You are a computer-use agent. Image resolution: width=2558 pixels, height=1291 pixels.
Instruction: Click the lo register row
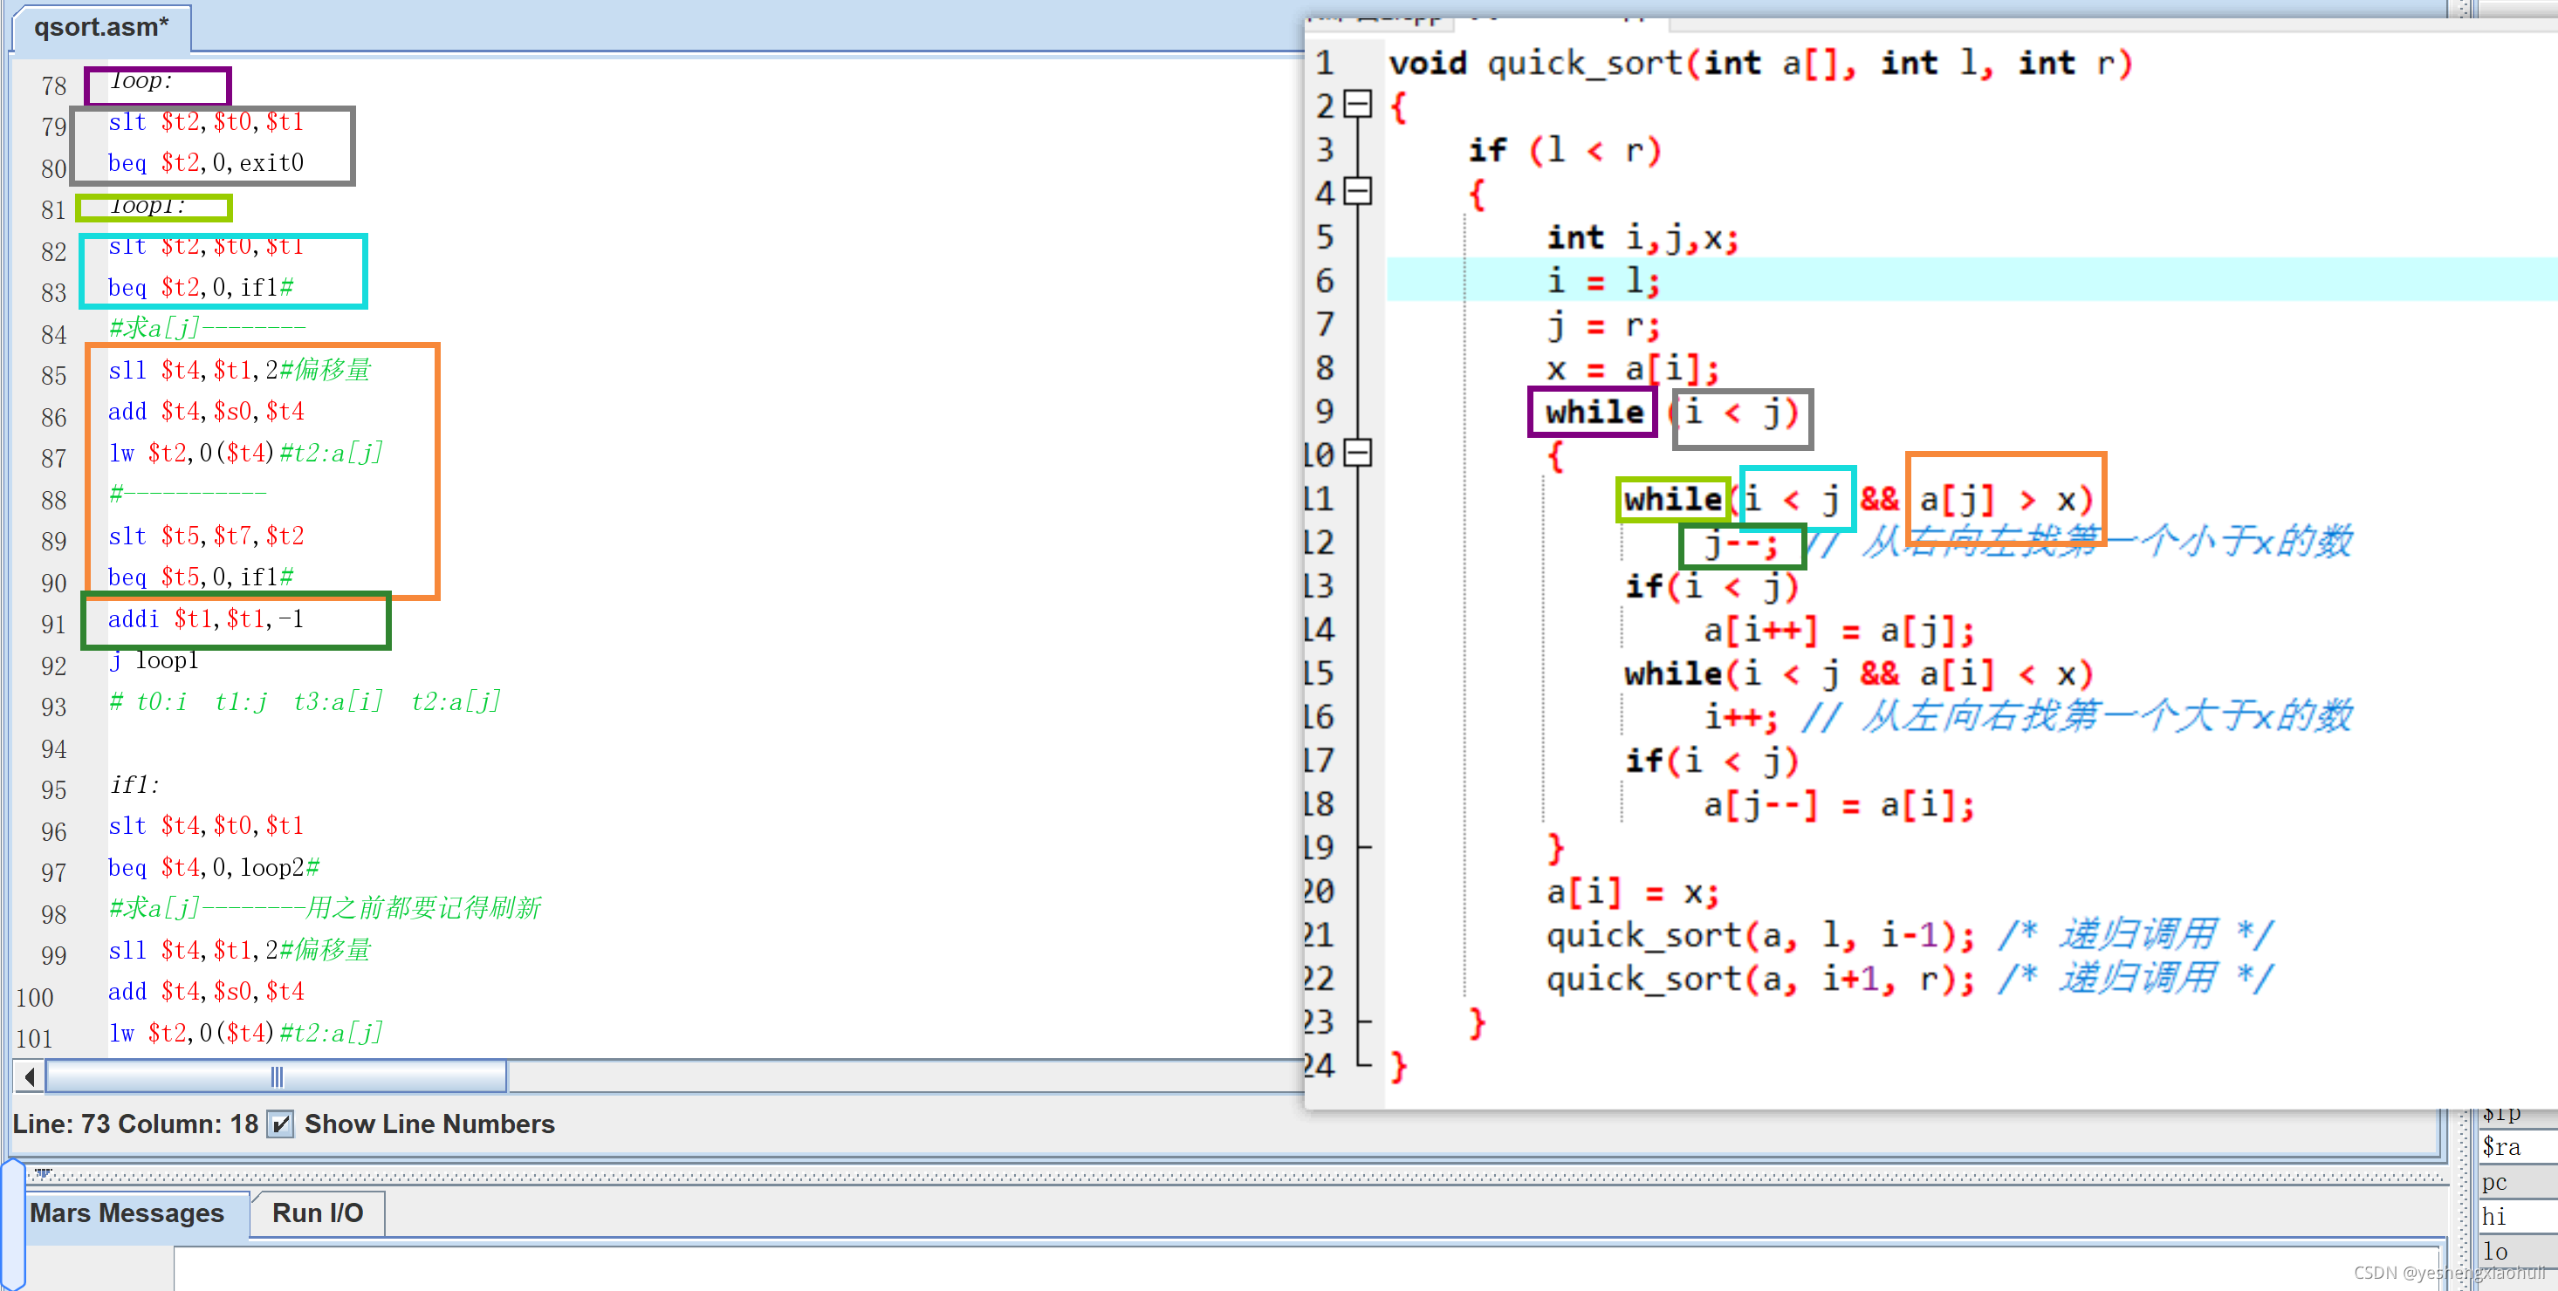pyautogui.click(x=2517, y=1251)
